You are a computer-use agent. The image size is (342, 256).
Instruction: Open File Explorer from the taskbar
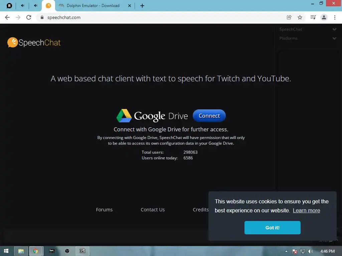pos(21,251)
